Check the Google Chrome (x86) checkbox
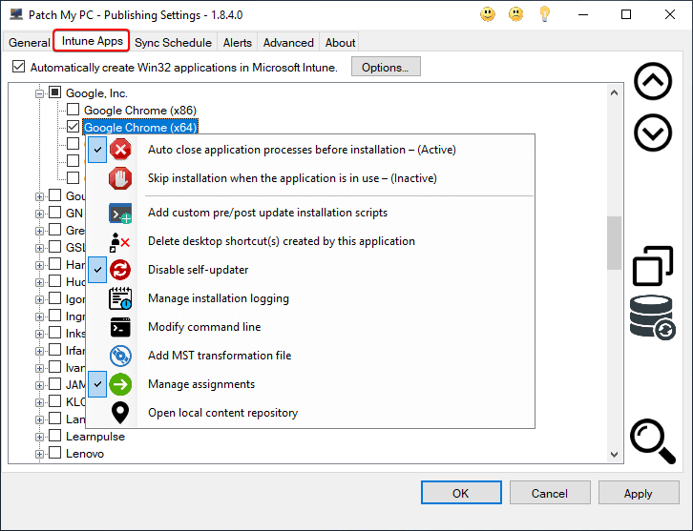The height and width of the screenshot is (531, 693). 73,109
